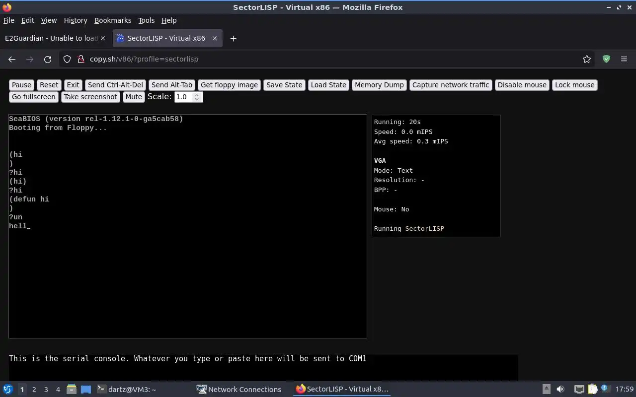This screenshot has height=397, width=636.
Task: Click the clipboard tray icon
Action: coord(593,389)
